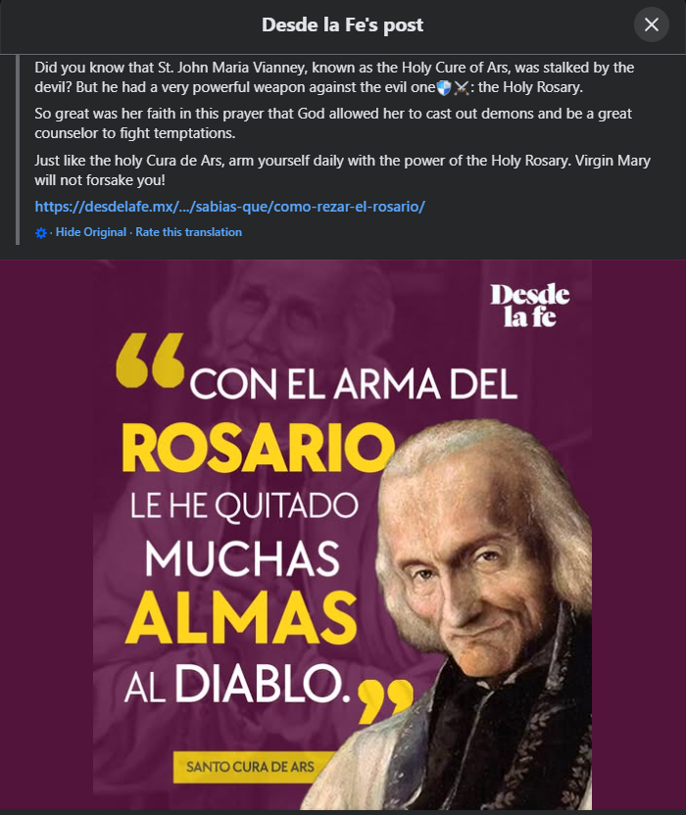Click the dialog title Desde la Fe's post
Viewport: 686px width, 815px height.
coord(342,24)
